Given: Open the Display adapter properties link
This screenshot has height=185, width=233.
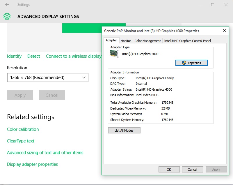Looking at the screenshot, I should pos(32,164).
